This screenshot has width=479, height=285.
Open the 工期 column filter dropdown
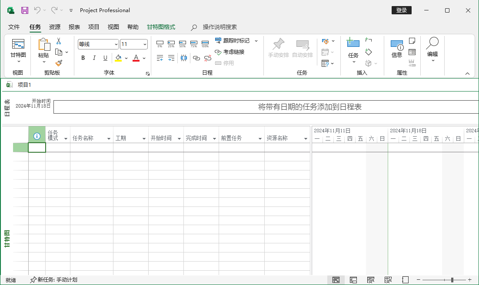[x=144, y=139]
